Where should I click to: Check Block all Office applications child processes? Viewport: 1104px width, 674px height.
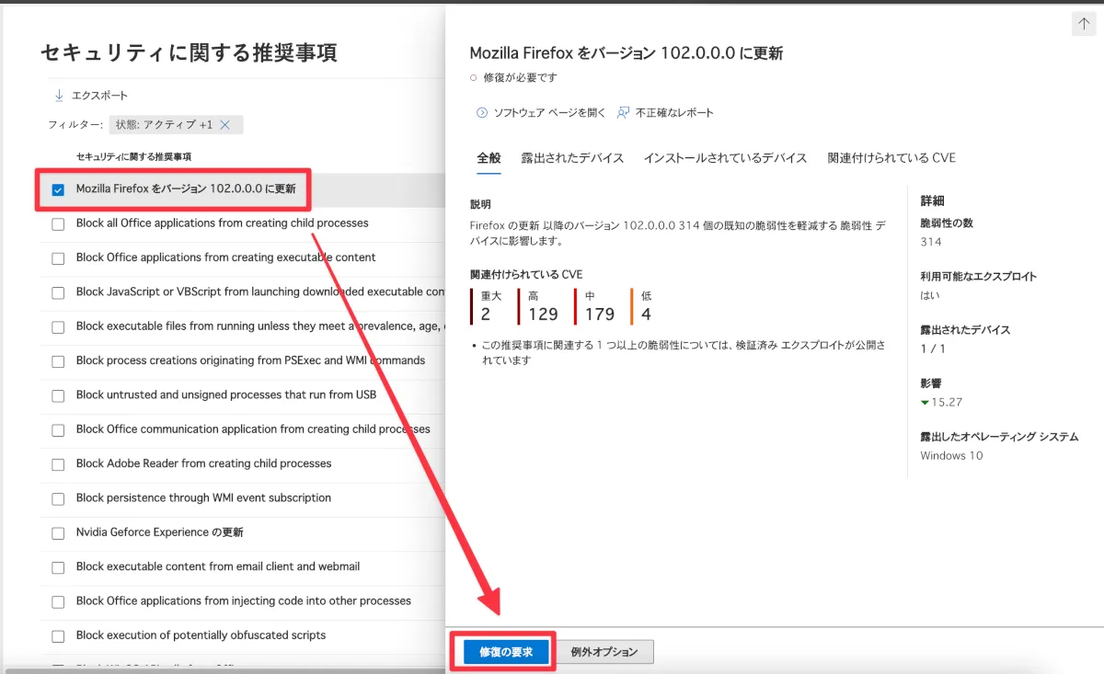tap(58, 223)
